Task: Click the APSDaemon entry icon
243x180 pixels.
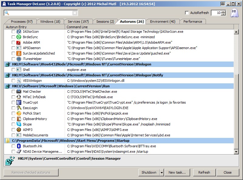Action: pos(19,48)
